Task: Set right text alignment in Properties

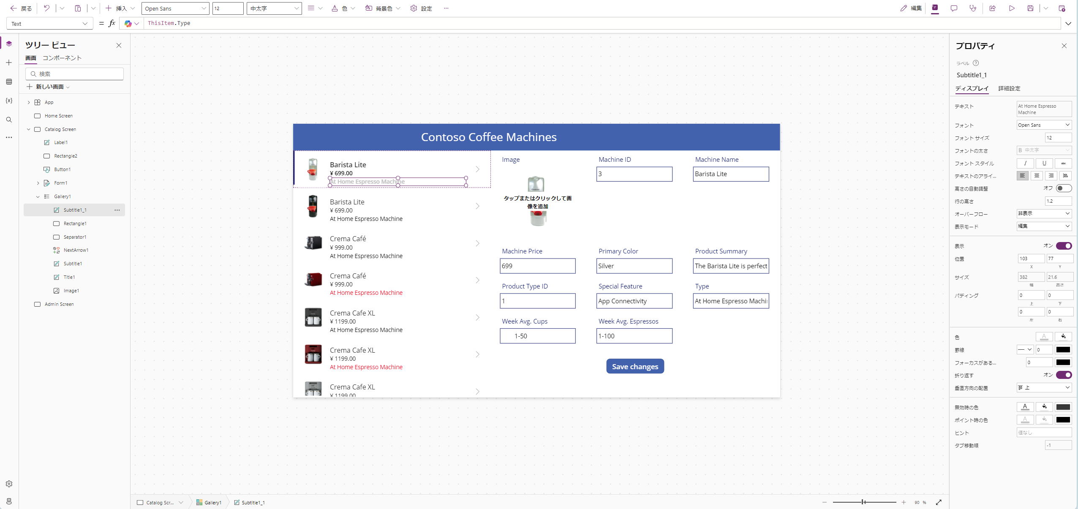Action: point(1051,176)
